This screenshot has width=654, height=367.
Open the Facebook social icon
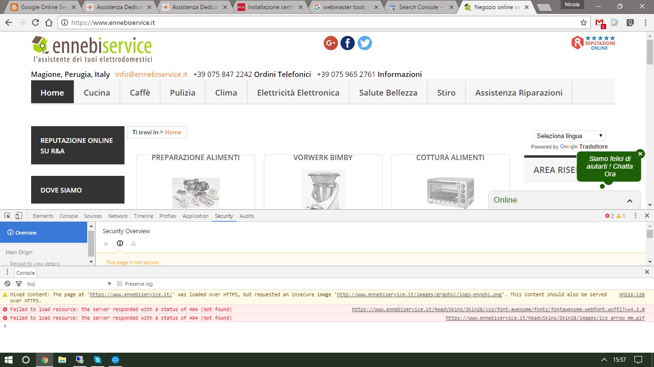[348, 43]
